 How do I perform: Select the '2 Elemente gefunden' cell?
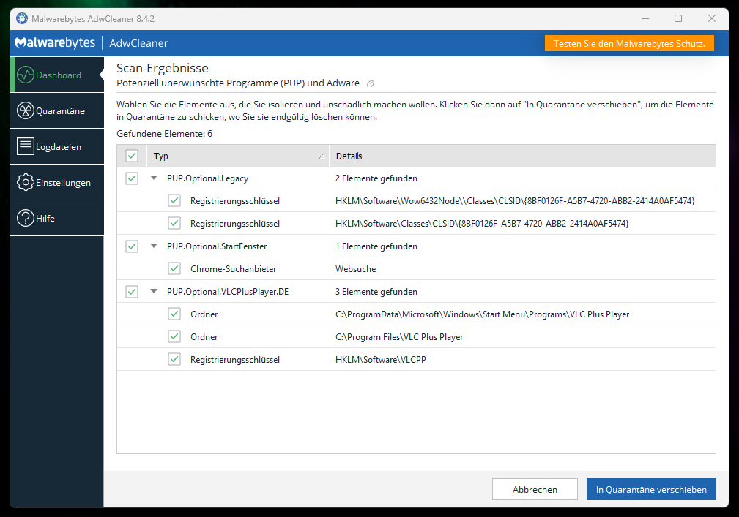pyautogui.click(x=376, y=178)
